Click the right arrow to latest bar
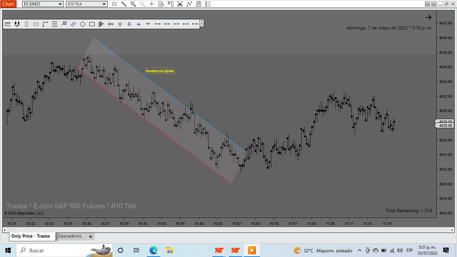This screenshot has width=457, height=257. point(428,17)
